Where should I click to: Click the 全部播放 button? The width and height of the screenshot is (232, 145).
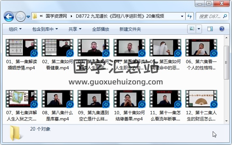[100, 29]
